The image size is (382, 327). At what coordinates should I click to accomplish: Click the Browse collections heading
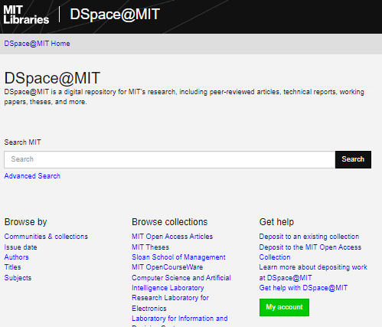click(170, 222)
